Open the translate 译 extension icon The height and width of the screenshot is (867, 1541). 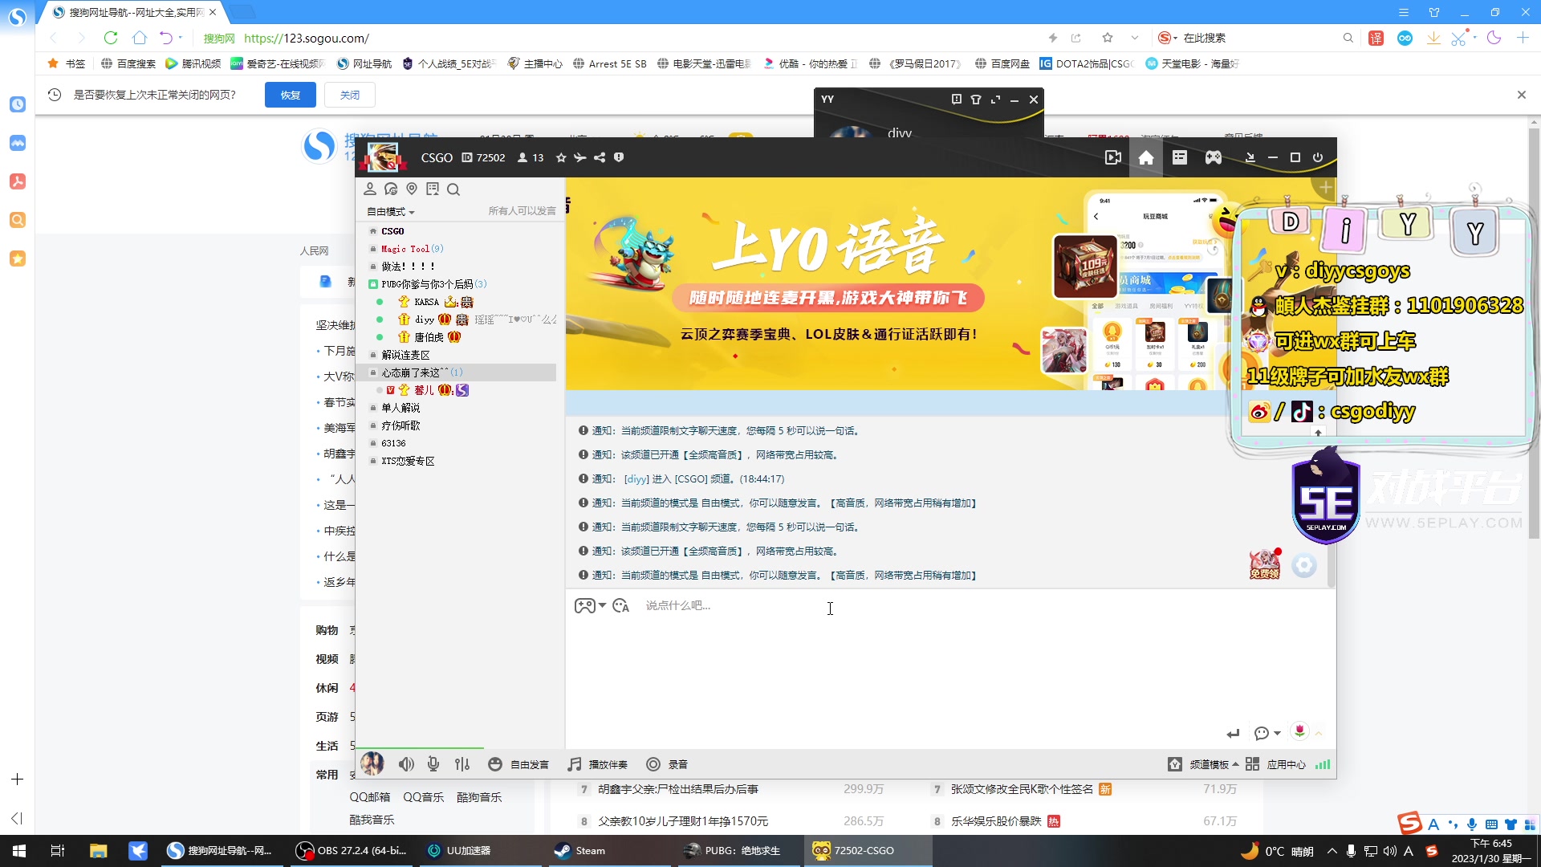(1376, 38)
